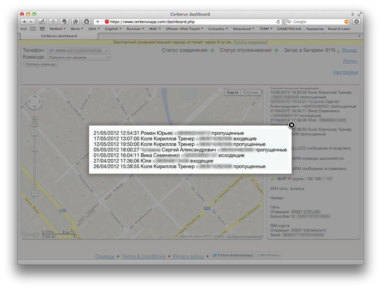Click the Safari home icon
Screen dimensions: 381x289
coord(53,22)
